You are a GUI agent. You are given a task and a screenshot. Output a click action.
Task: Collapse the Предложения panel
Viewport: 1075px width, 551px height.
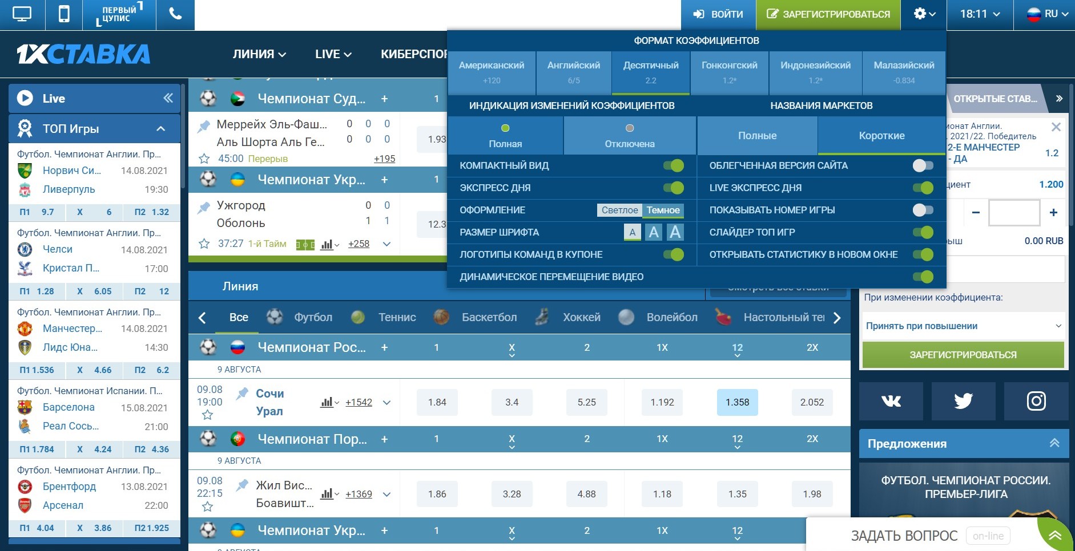1054,443
